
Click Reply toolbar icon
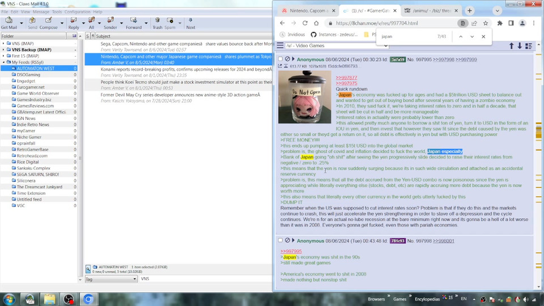click(x=74, y=23)
